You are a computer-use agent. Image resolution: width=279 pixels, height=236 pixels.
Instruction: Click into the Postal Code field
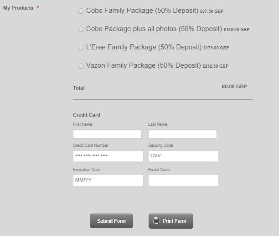[183, 180]
